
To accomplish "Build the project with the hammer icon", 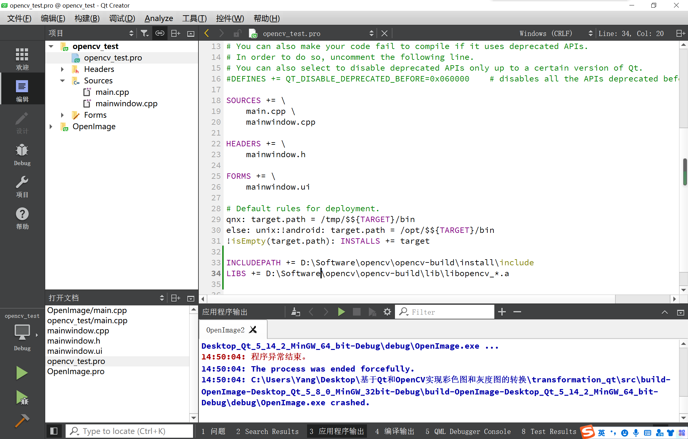I will point(22,421).
